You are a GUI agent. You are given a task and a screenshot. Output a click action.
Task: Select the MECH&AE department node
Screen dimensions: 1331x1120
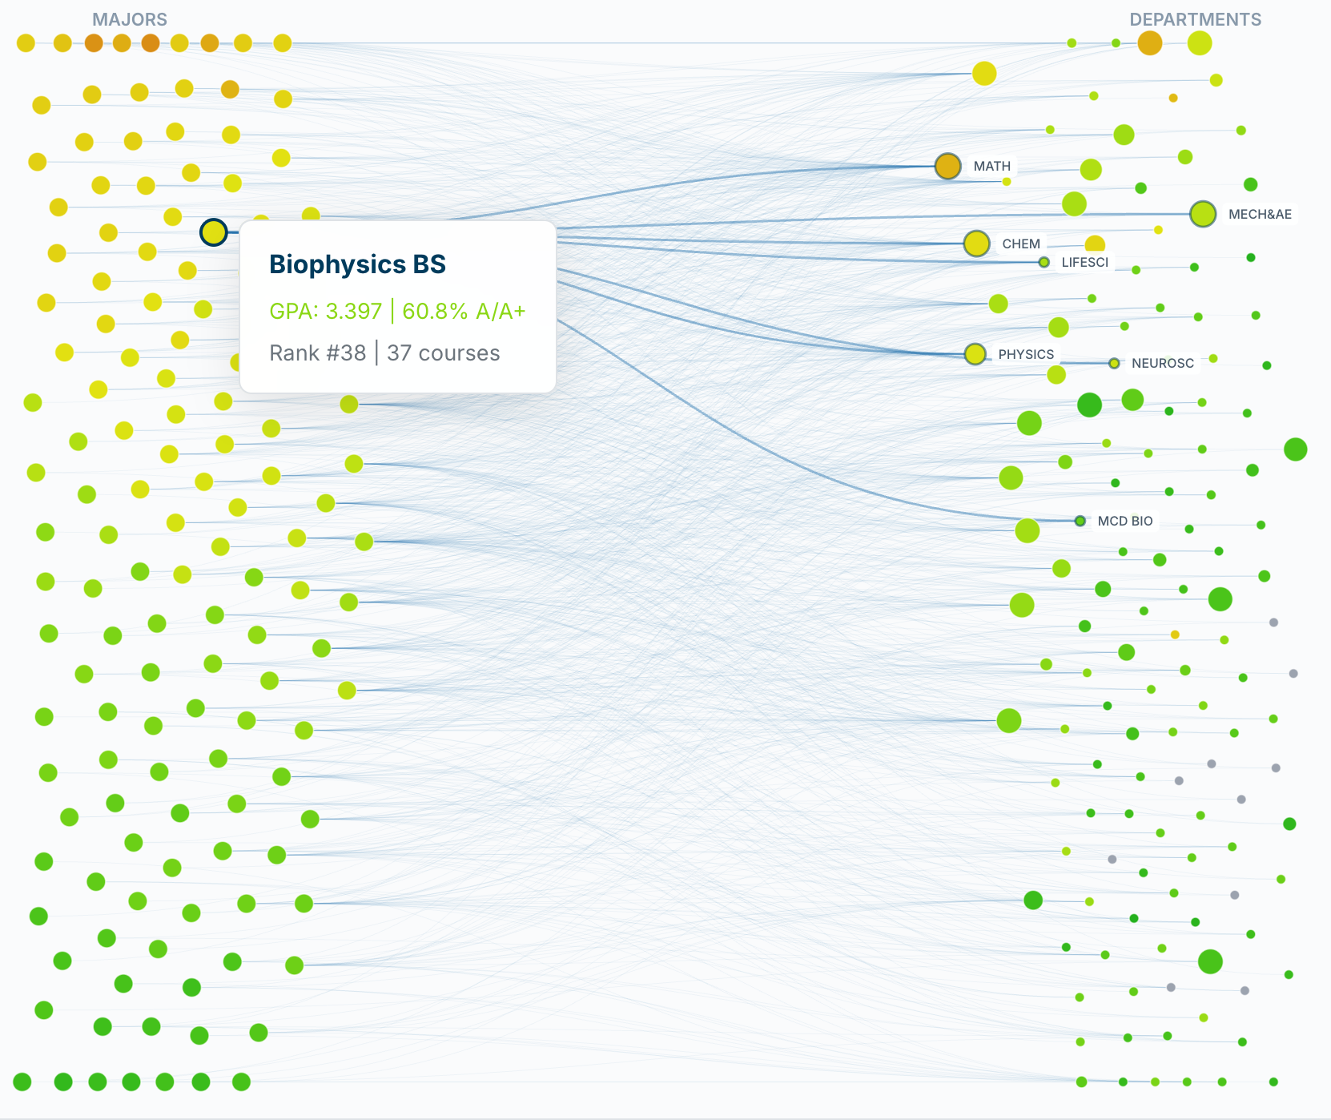point(1202,214)
